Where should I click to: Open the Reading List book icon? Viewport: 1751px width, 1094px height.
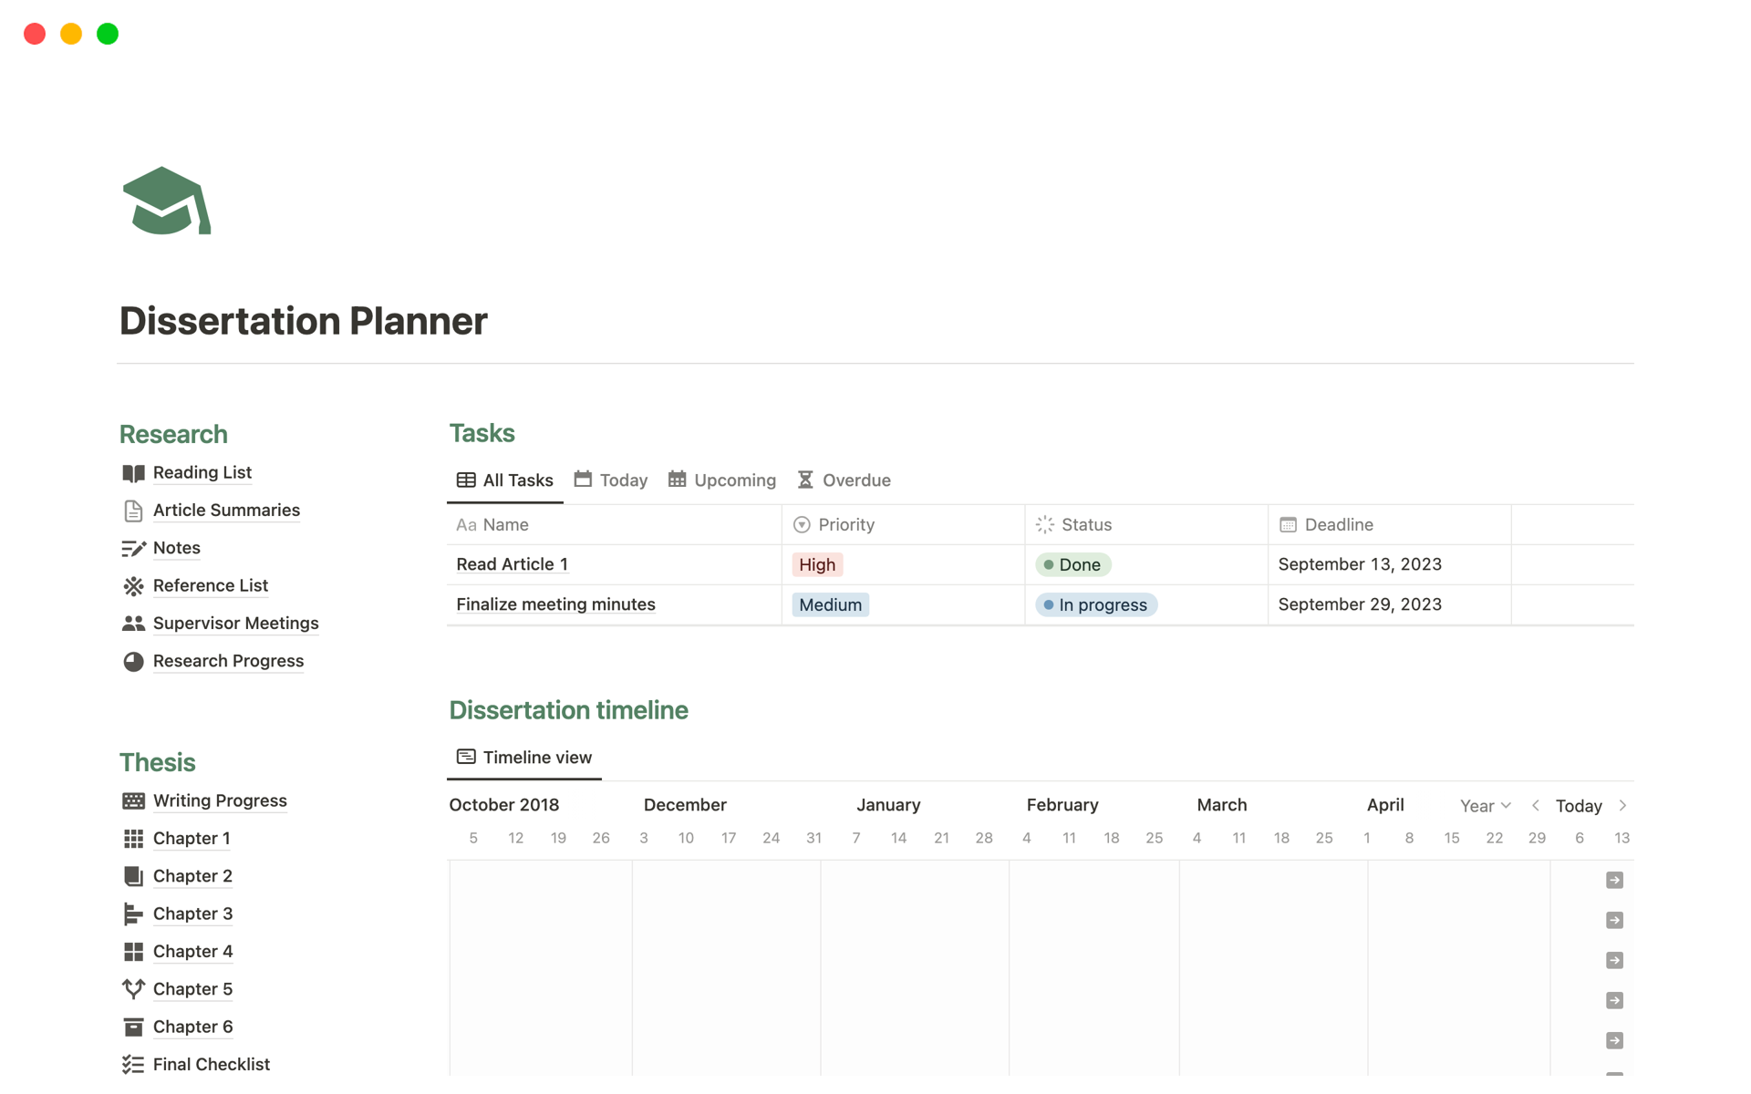coord(133,473)
